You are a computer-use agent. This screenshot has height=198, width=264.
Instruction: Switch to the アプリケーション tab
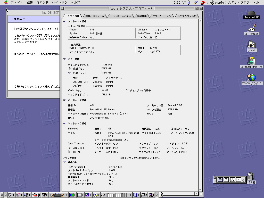[162, 16]
